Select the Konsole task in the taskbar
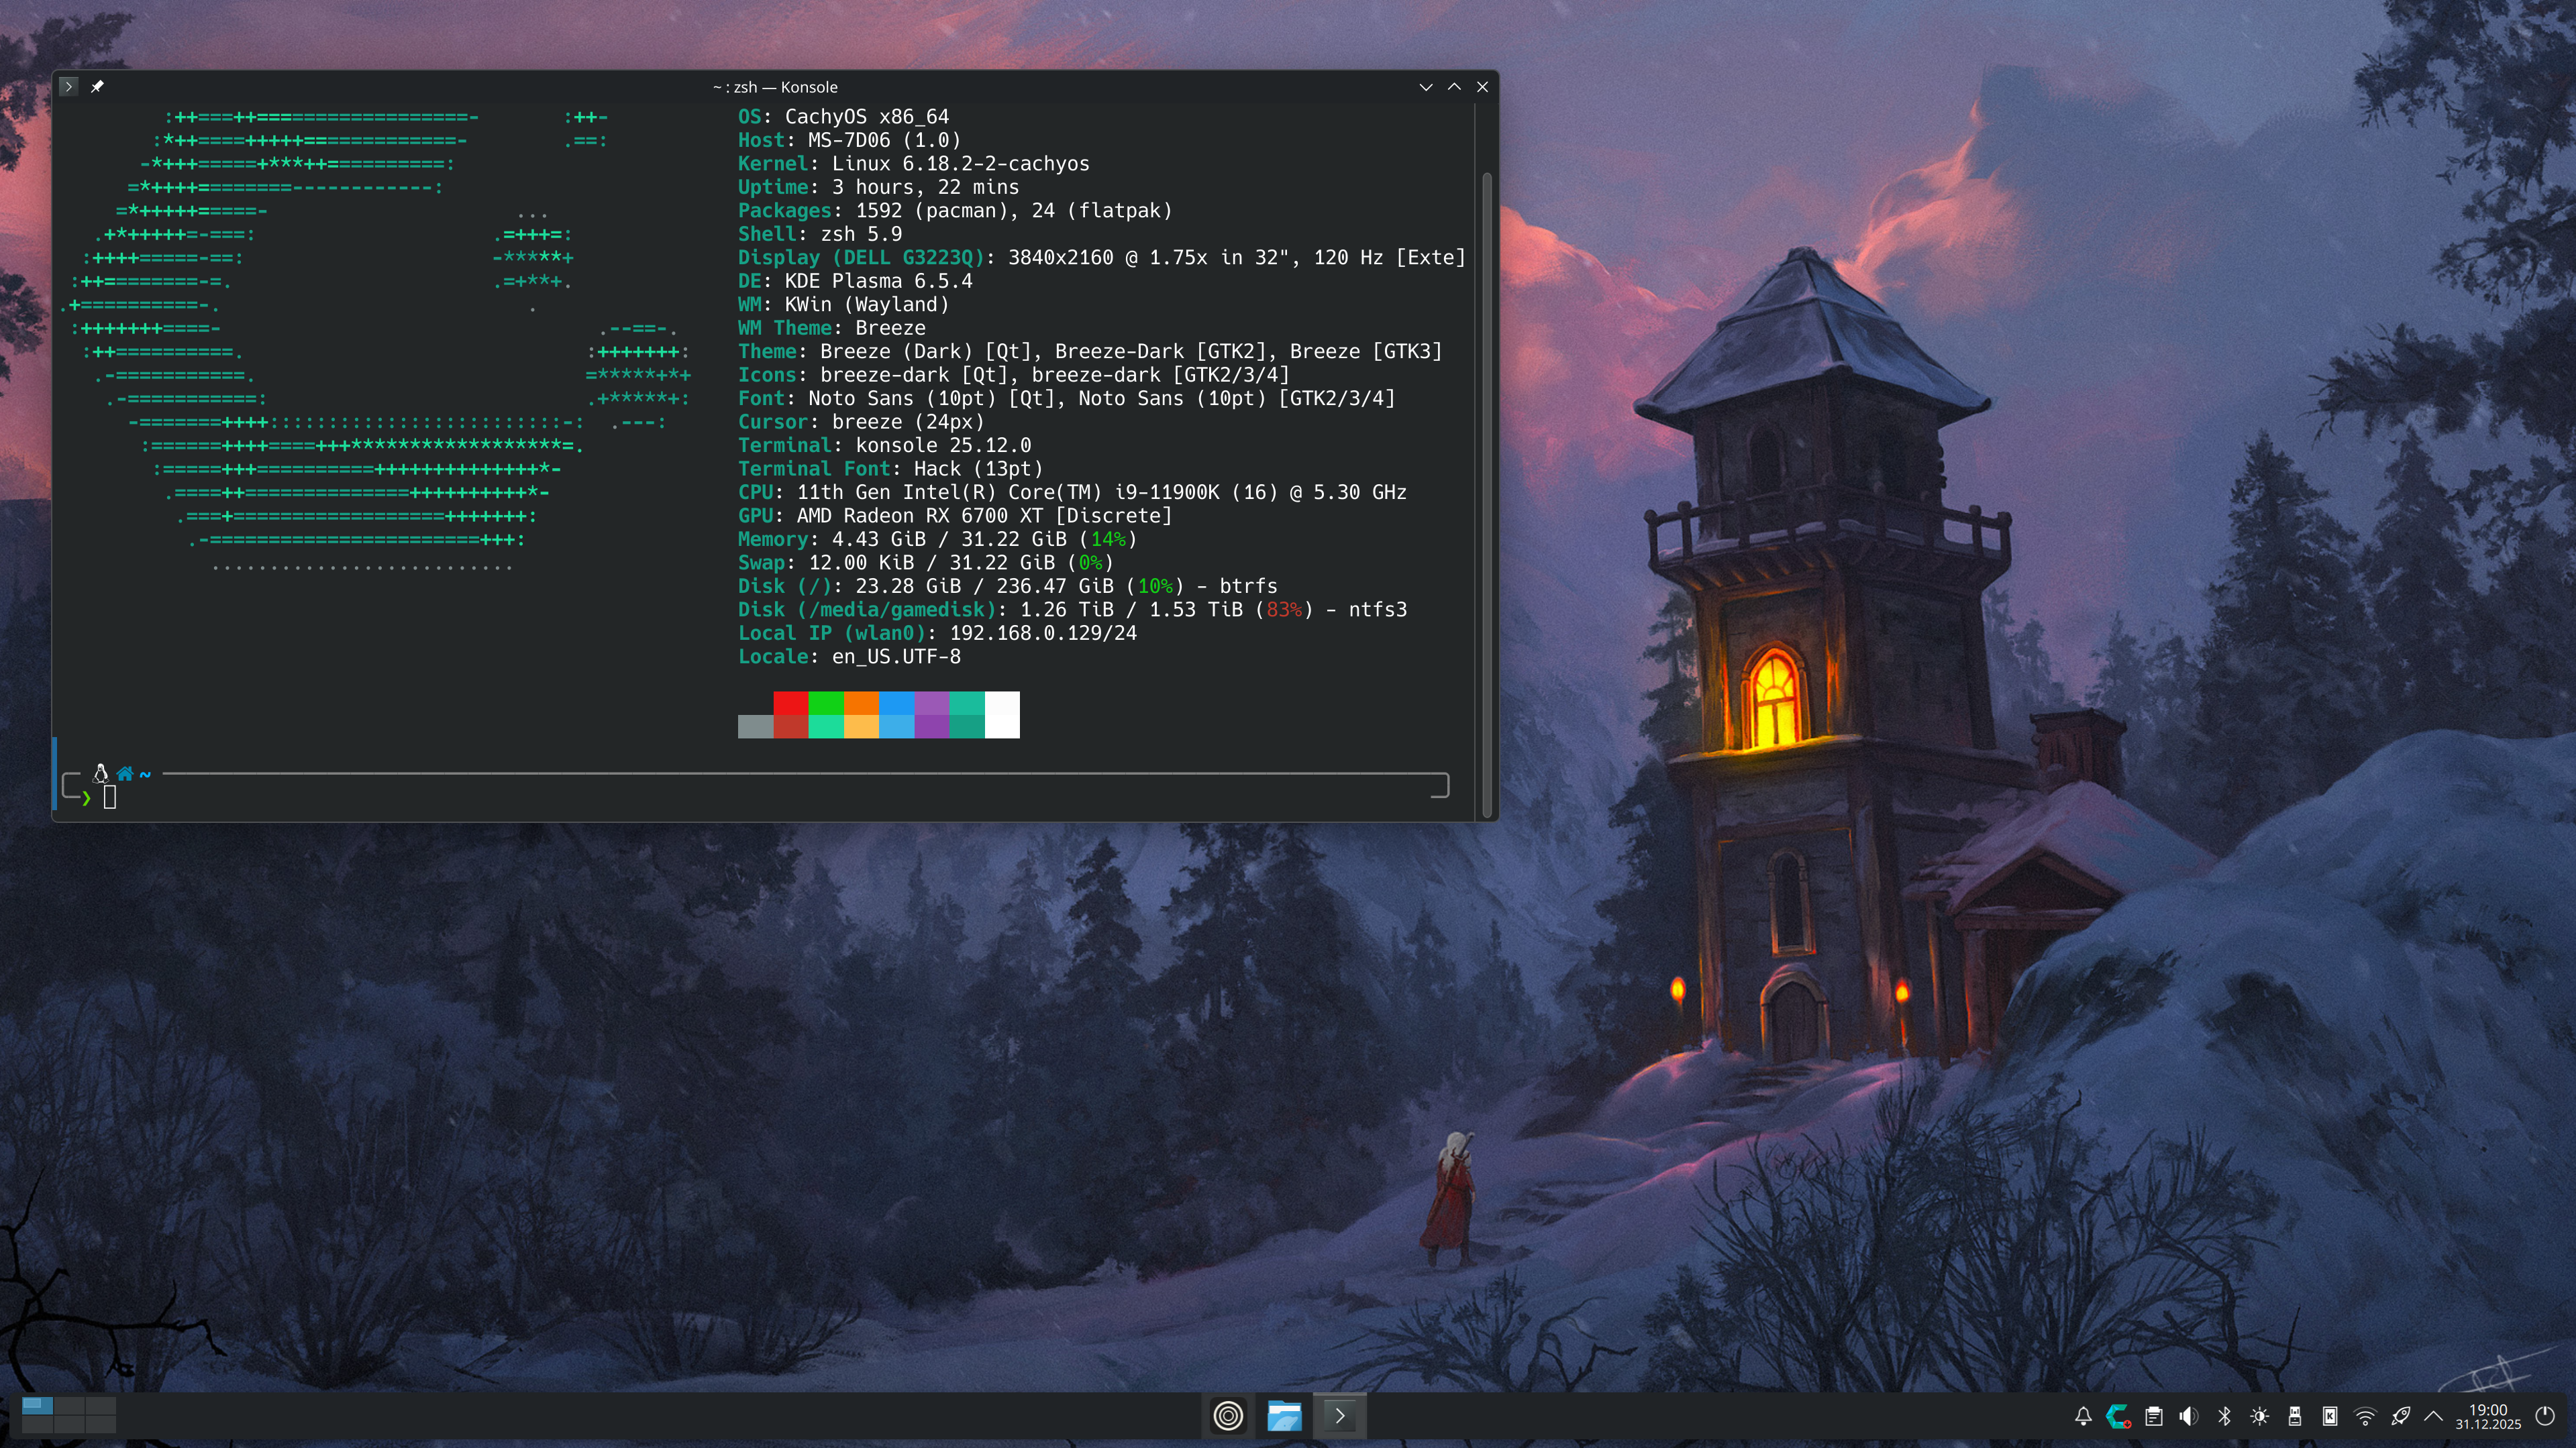The height and width of the screenshot is (1448, 2576). click(1340, 1415)
